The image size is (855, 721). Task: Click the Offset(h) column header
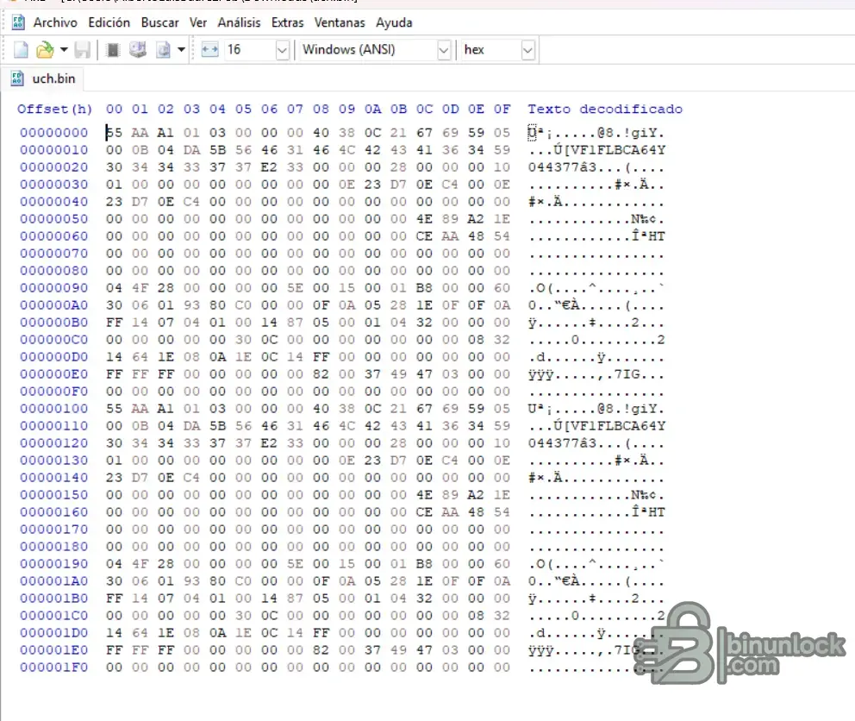coord(54,109)
